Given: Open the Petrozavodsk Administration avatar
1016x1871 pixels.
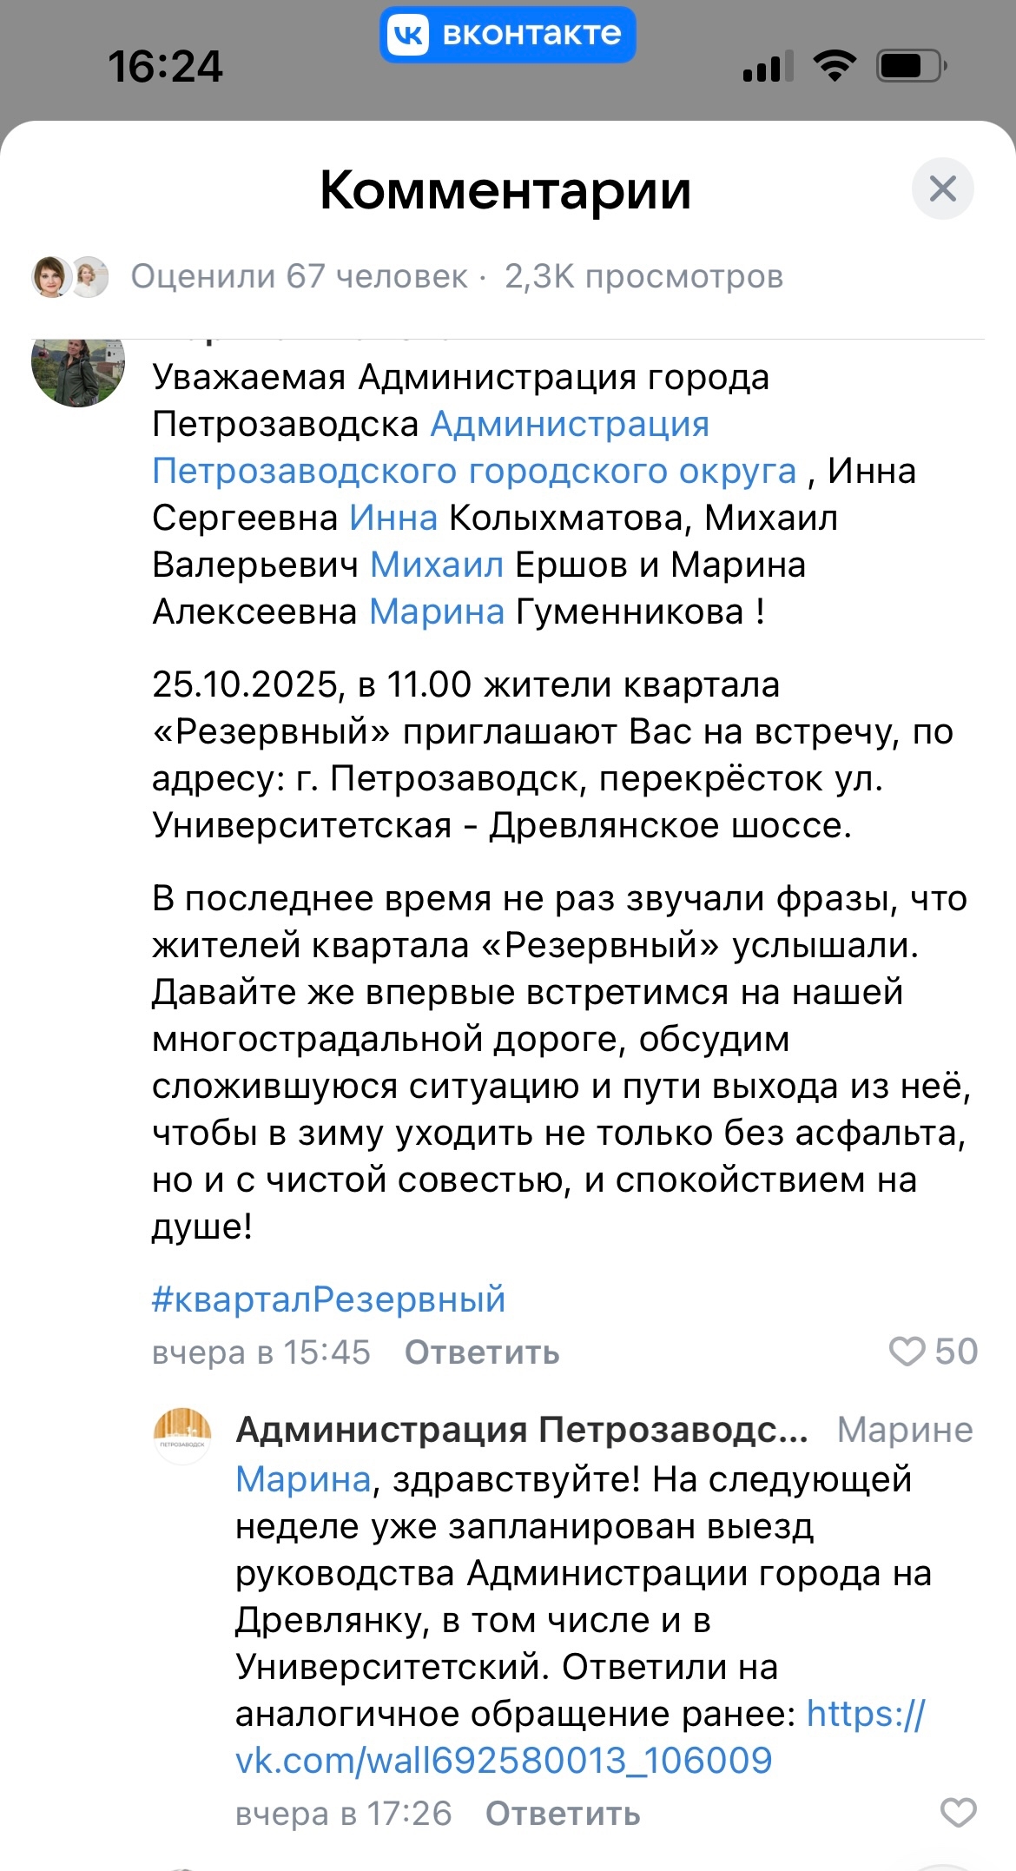Looking at the screenshot, I should [x=182, y=1435].
